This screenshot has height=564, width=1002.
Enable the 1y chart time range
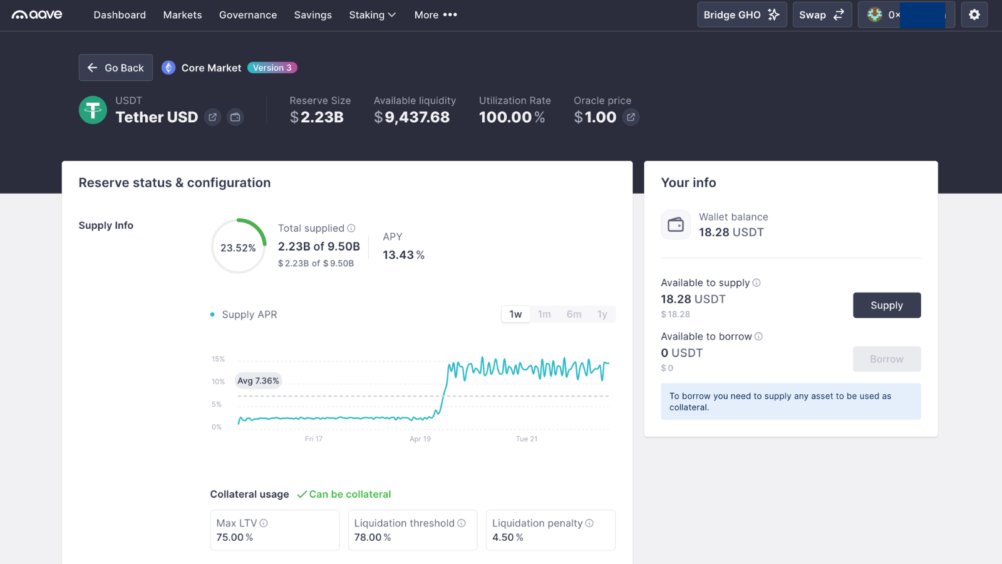coord(602,314)
